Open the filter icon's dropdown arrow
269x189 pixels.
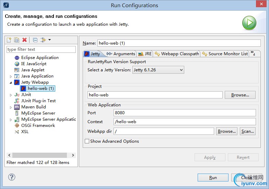coord(49,40)
